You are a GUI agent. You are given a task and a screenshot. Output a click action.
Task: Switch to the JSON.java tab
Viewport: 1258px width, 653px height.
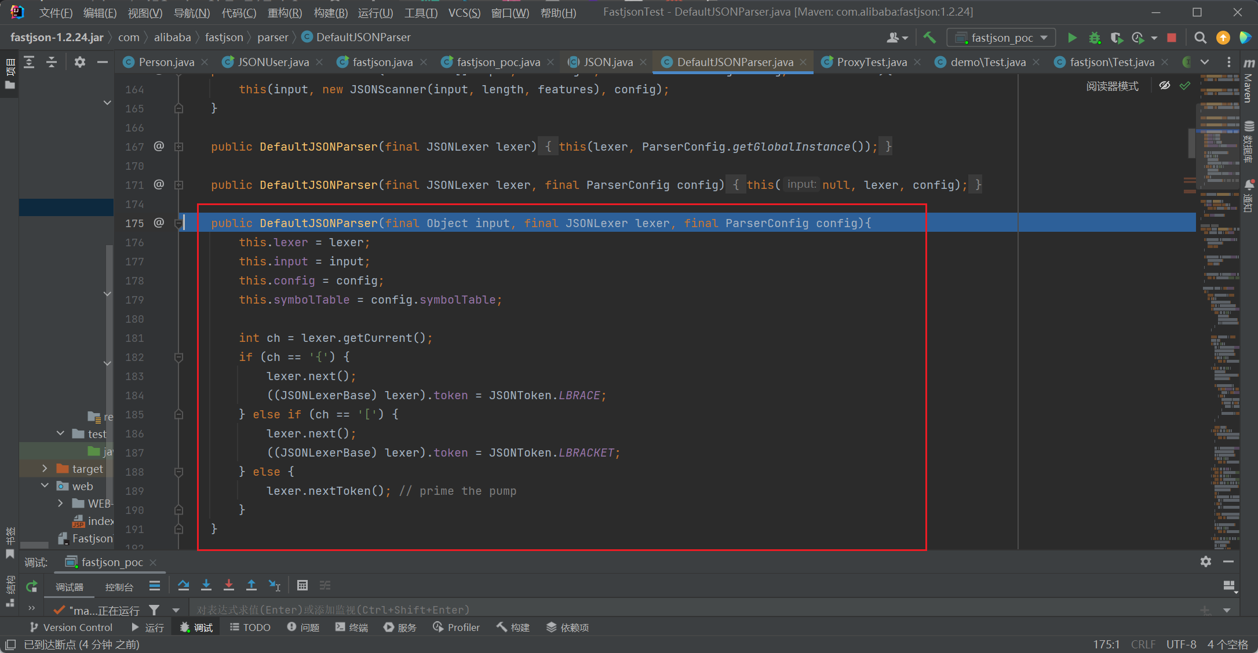[x=607, y=62]
